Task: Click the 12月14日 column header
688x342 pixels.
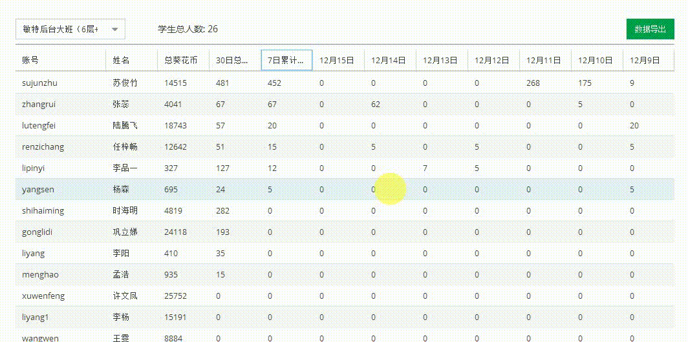Action: coord(389,60)
